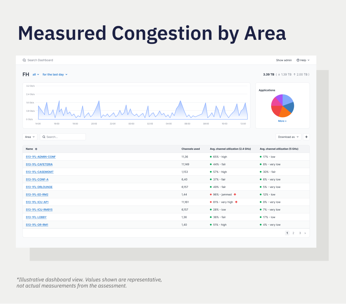
Task: Click the '96% - jammed' value
Action: [x=222, y=194]
